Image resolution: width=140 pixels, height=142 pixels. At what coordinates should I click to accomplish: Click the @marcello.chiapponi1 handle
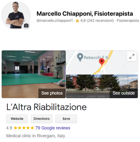tap(55, 21)
